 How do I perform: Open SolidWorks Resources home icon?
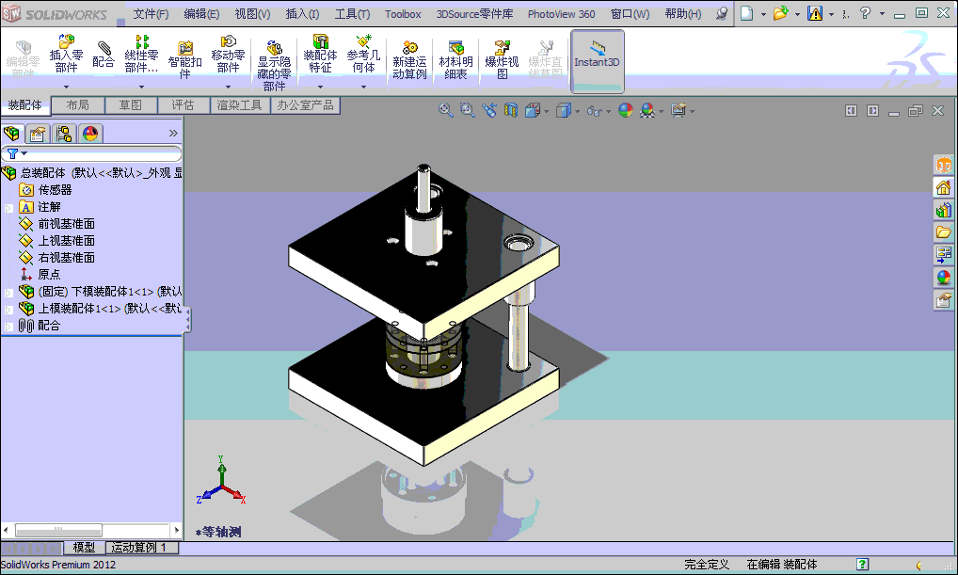(x=944, y=187)
